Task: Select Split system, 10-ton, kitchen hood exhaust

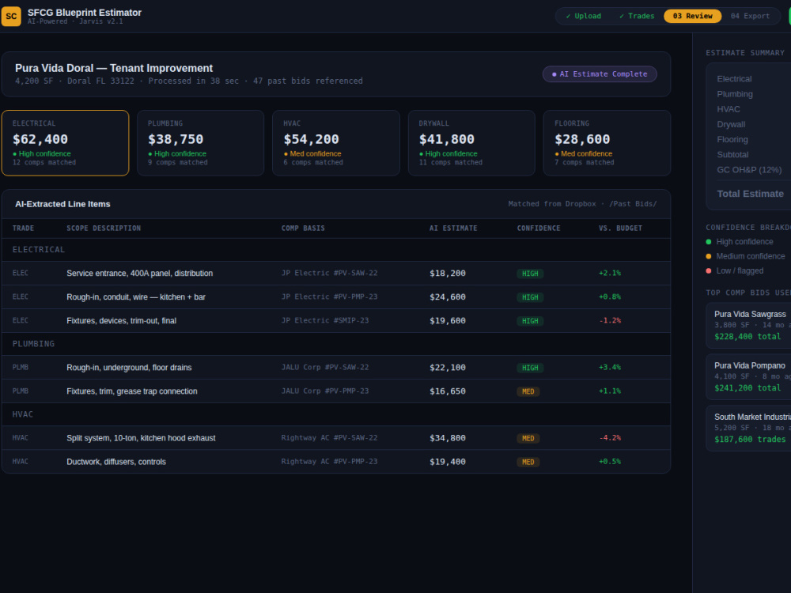Action: tap(336, 438)
